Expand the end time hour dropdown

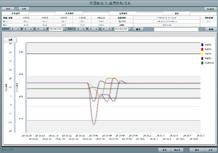(x=84, y=29)
